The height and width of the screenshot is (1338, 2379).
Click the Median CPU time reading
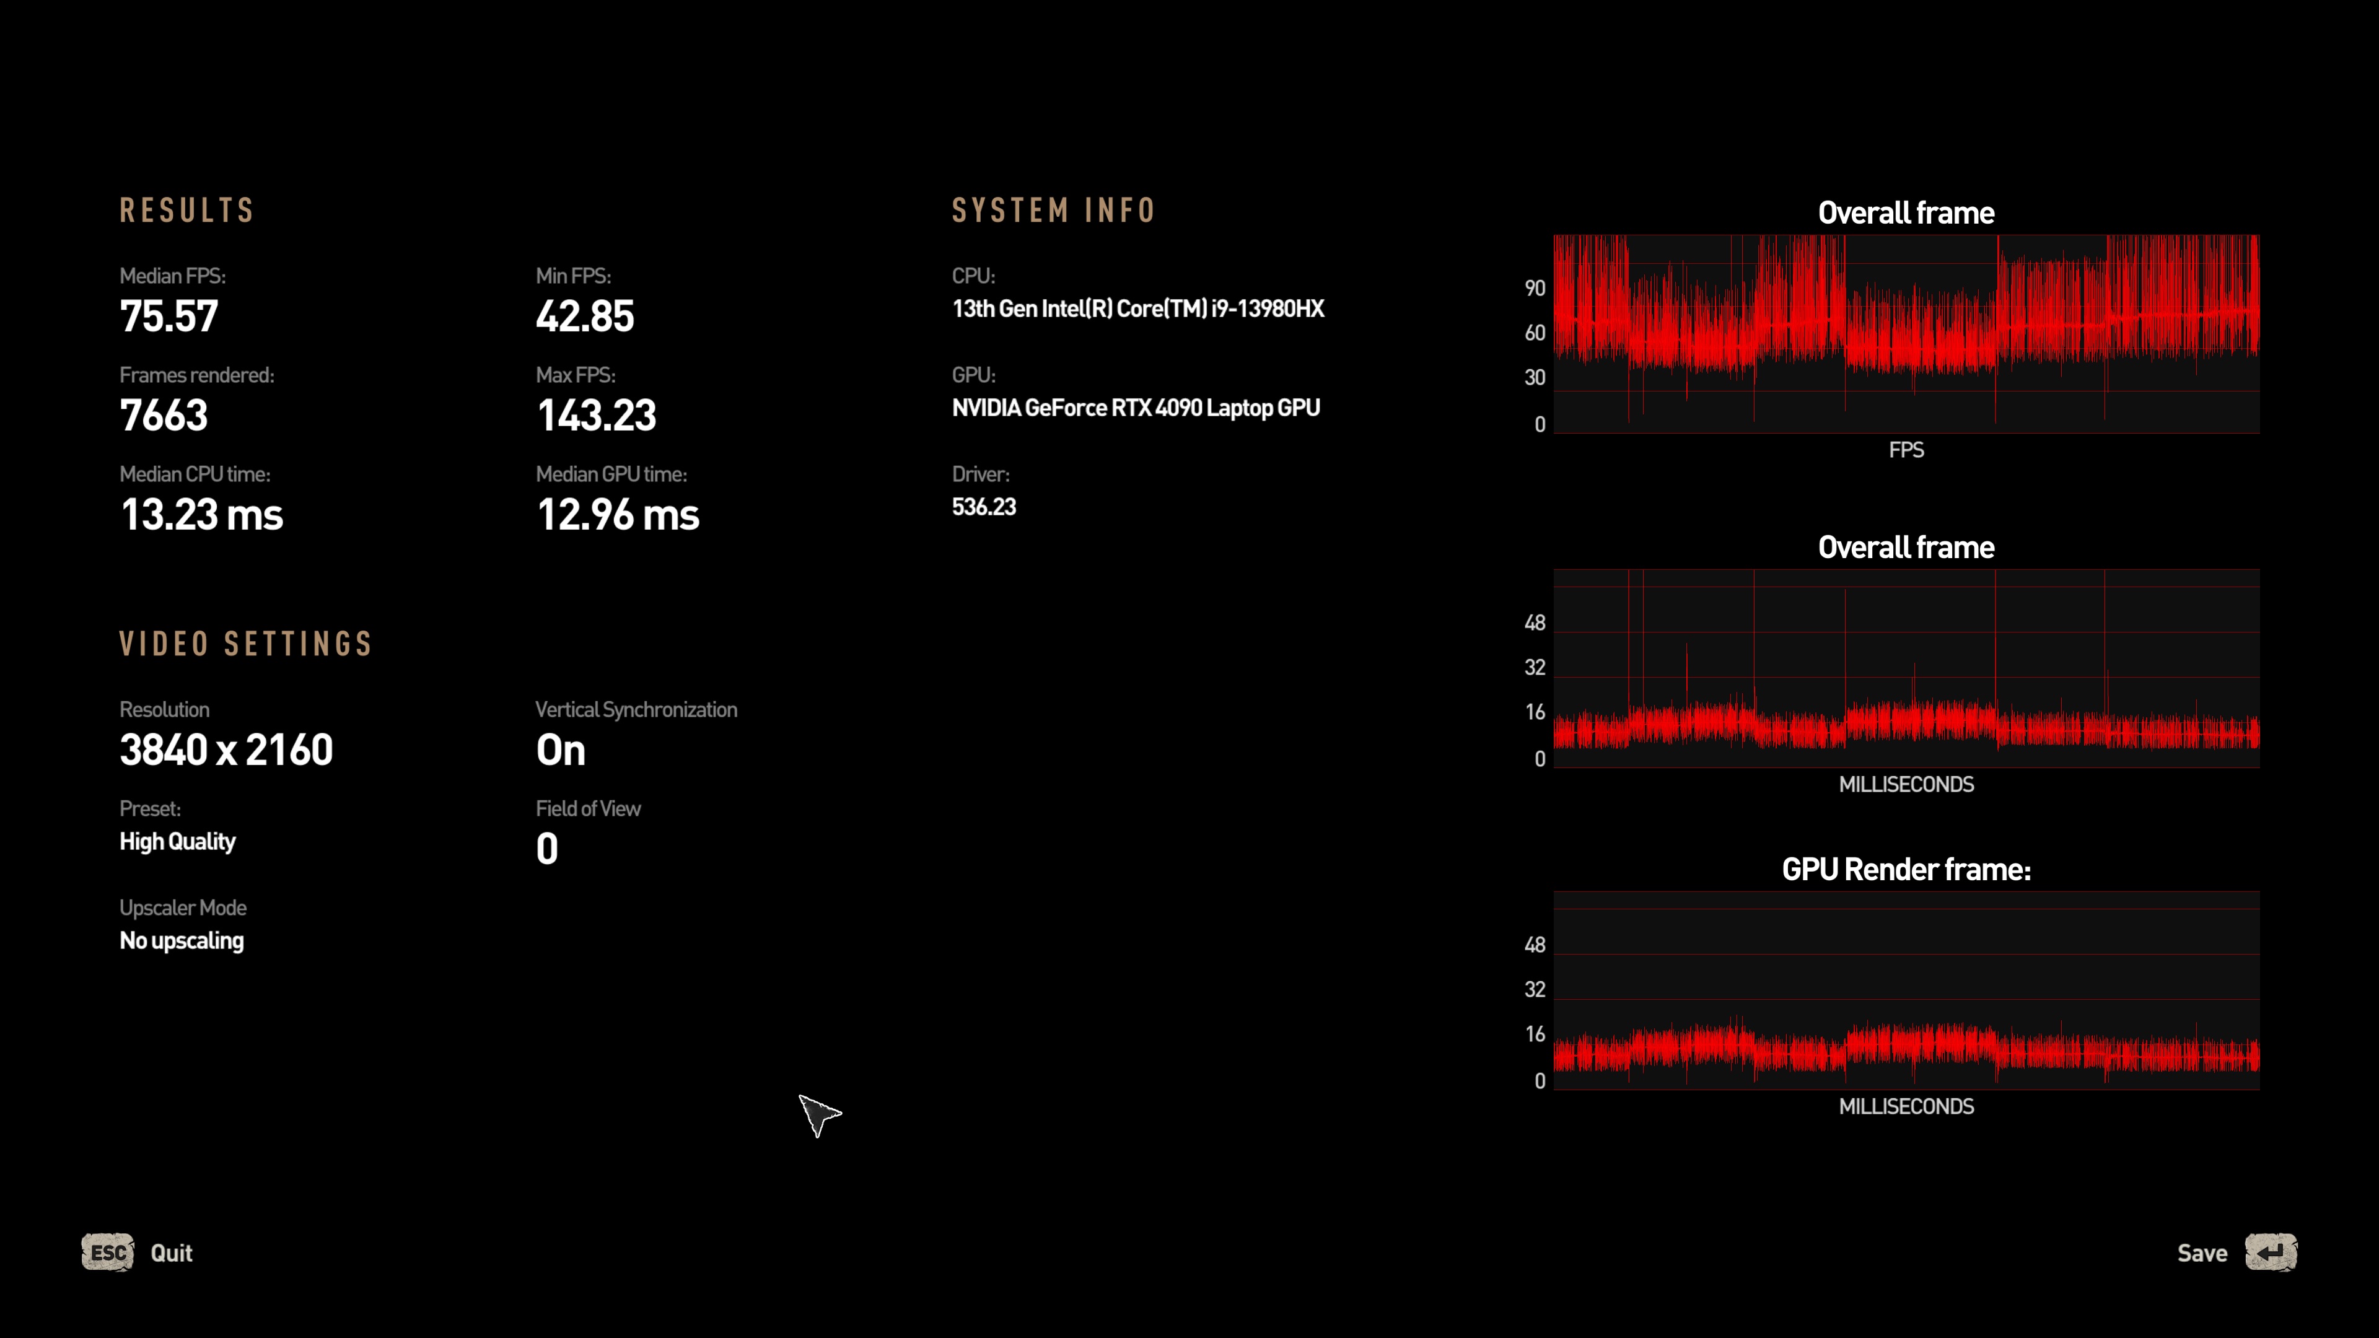(x=201, y=514)
